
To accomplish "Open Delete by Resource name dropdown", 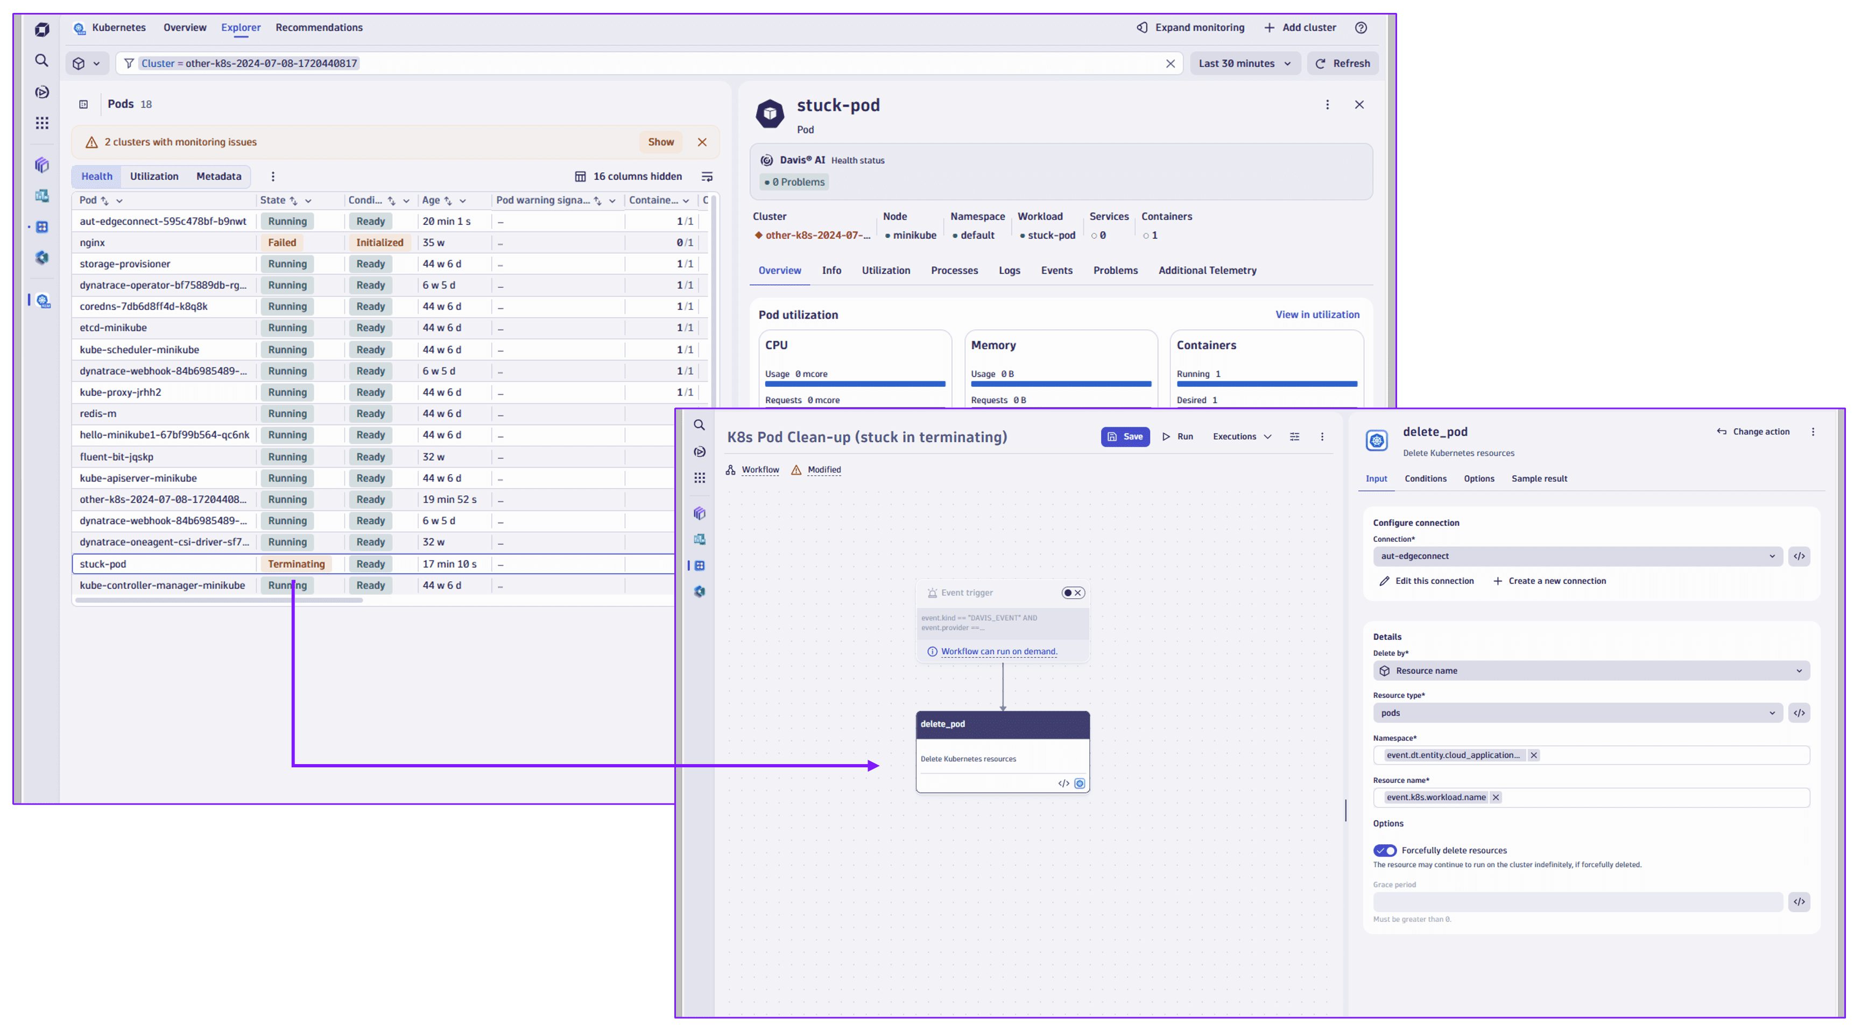I will (1591, 671).
